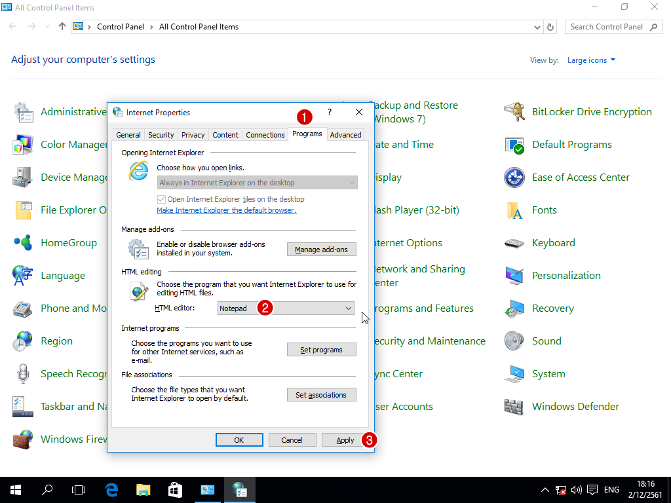The image size is (671, 503).
Task: Click Make Internet Explorer the default browser link
Action: pos(226,210)
